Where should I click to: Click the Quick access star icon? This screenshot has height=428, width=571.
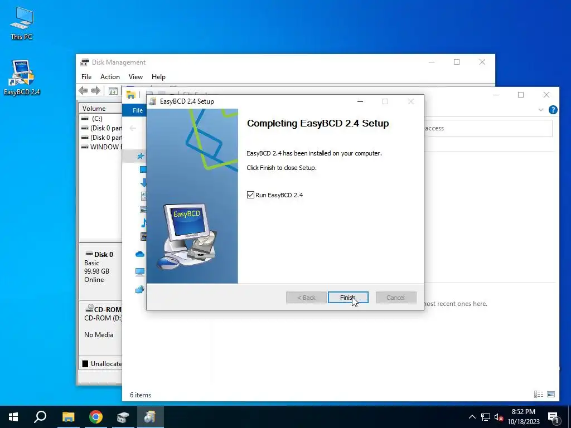pos(140,156)
